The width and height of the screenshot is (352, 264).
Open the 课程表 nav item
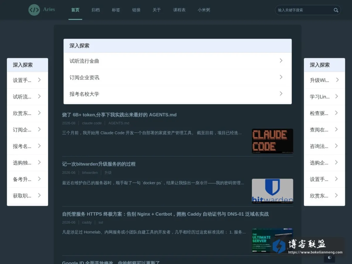tap(179, 10)
